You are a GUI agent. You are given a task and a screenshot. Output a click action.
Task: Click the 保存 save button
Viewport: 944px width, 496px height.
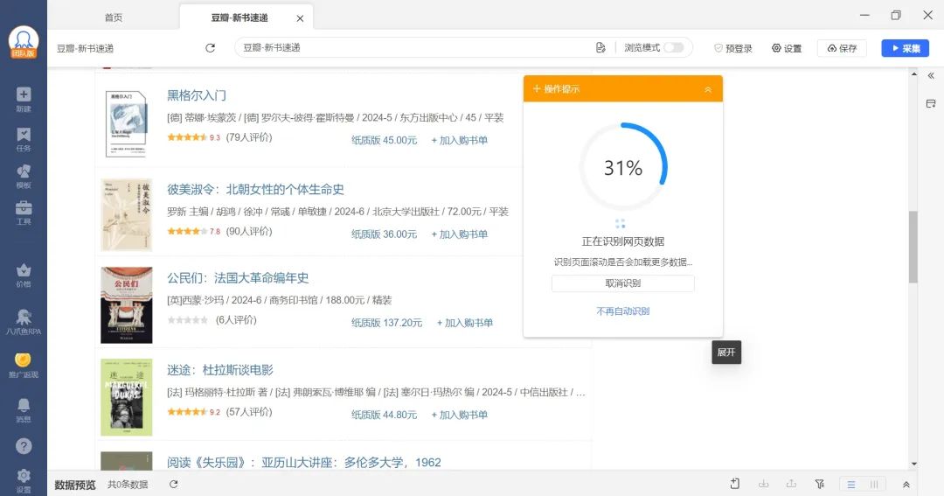click(x=842, y=48)
